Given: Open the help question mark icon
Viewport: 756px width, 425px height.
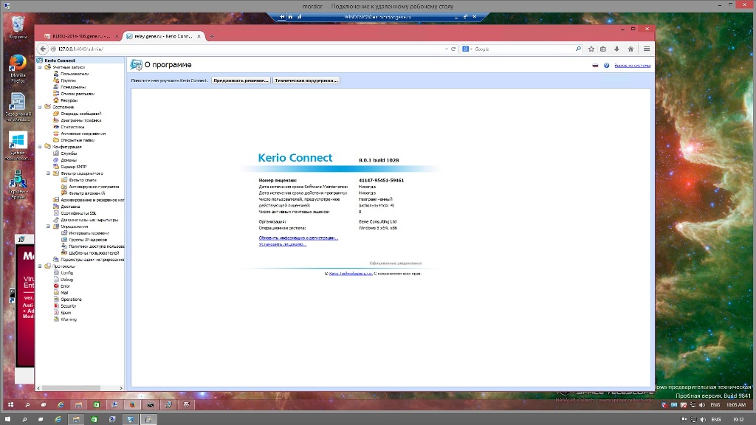Looking at the screenshot, I should [607, 65].
